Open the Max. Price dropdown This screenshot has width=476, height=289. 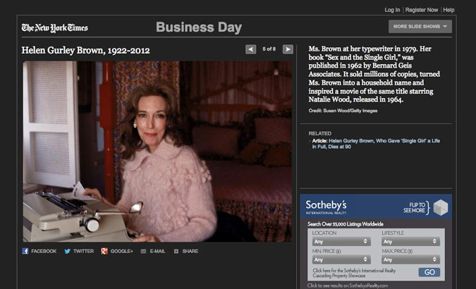[410, 259]
